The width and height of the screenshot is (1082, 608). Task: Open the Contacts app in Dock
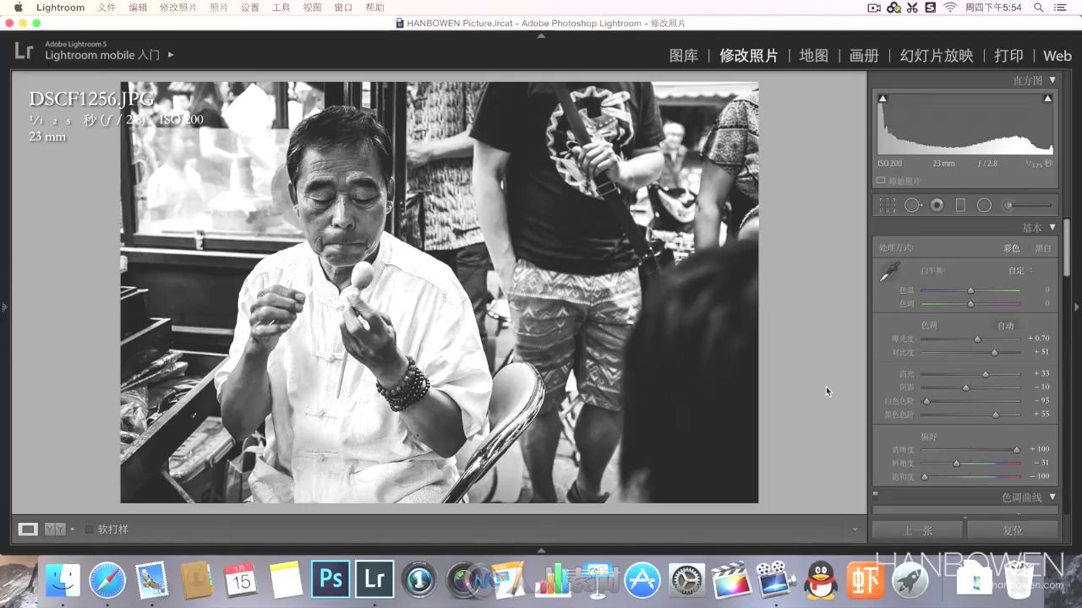pos(196,580)
